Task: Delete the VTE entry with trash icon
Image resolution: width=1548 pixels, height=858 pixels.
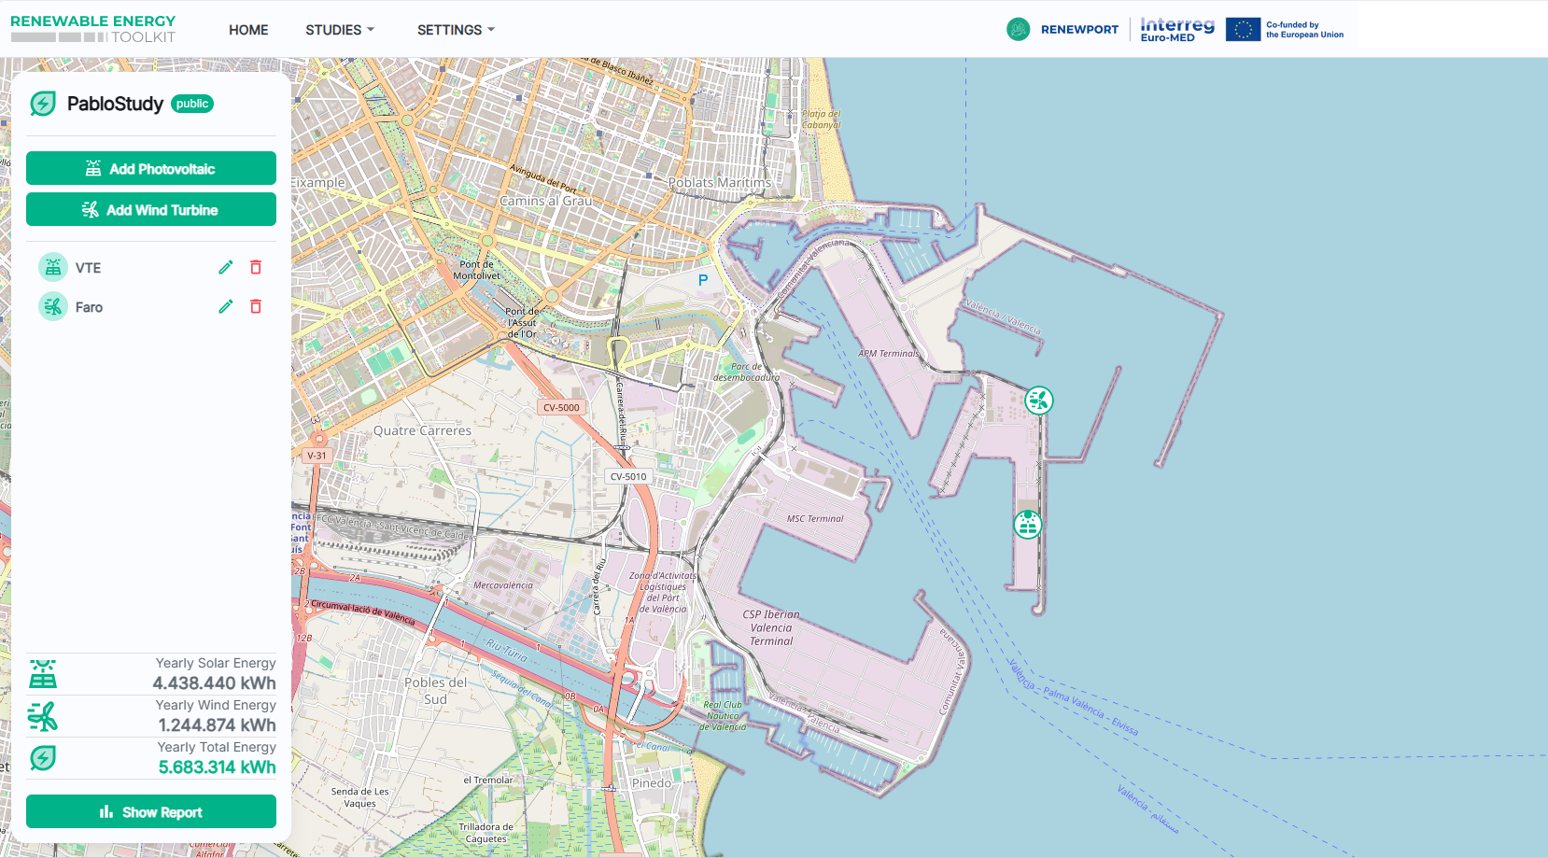Action: click(256, 268)
